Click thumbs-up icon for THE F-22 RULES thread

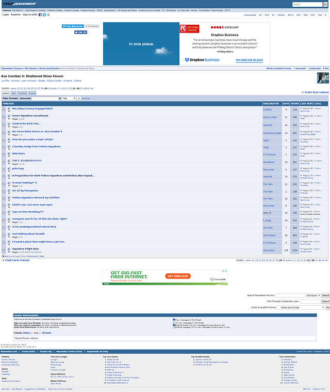pyautogui.click(x=9, y=161)
